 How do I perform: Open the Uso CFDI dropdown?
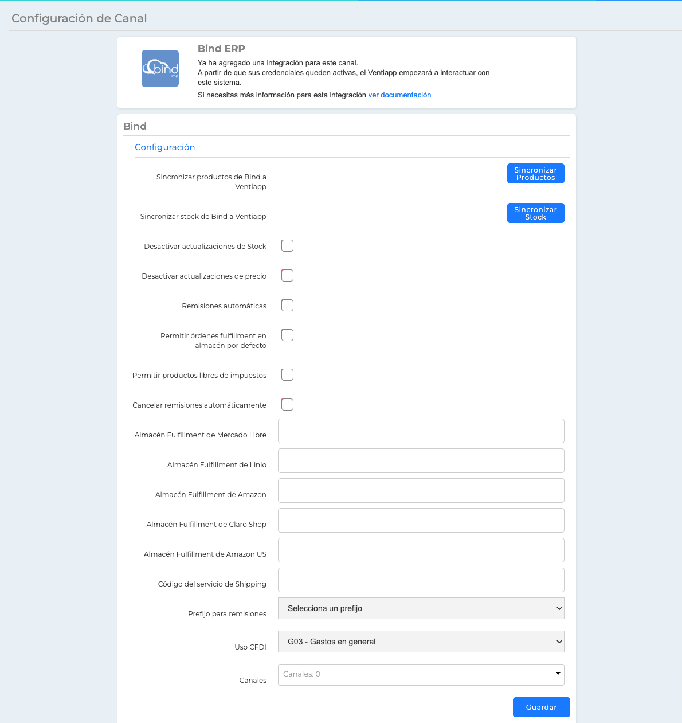click(x=421, y=642)
